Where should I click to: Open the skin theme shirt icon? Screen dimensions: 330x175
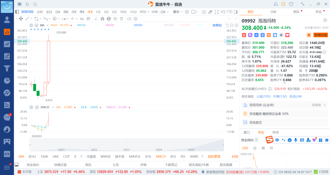(x=291, y=4)
